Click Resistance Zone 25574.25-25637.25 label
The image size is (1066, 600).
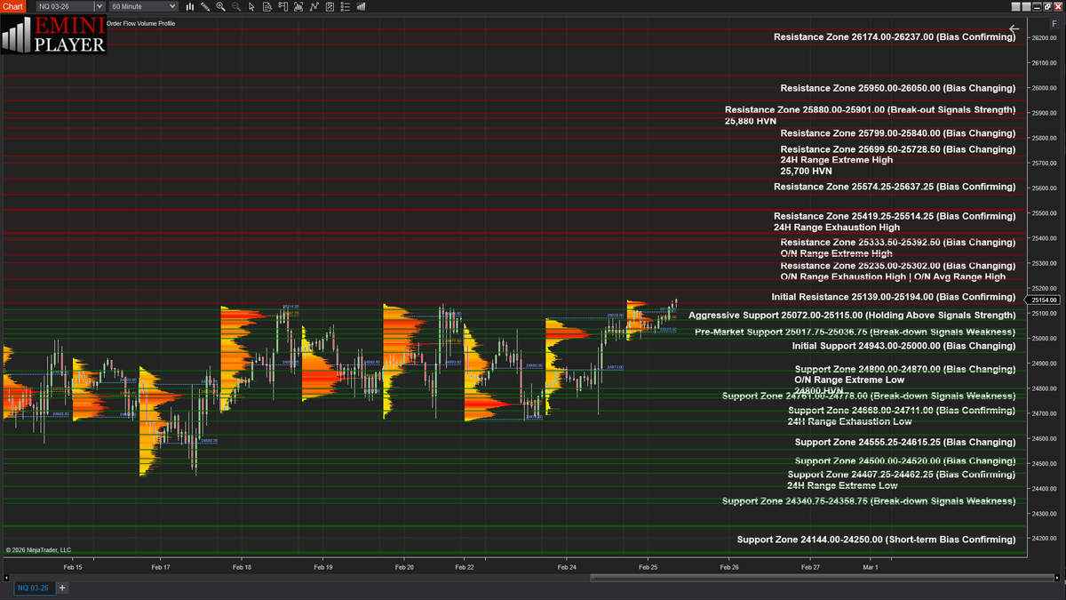895,187
